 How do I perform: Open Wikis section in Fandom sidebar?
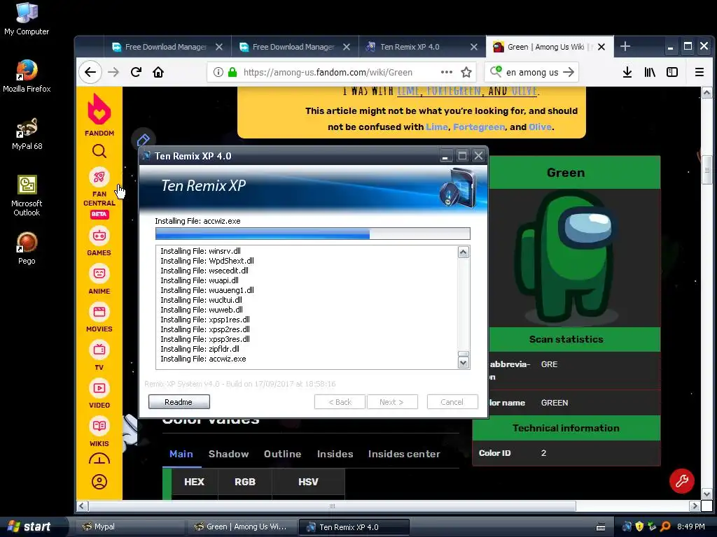[99, 432]
